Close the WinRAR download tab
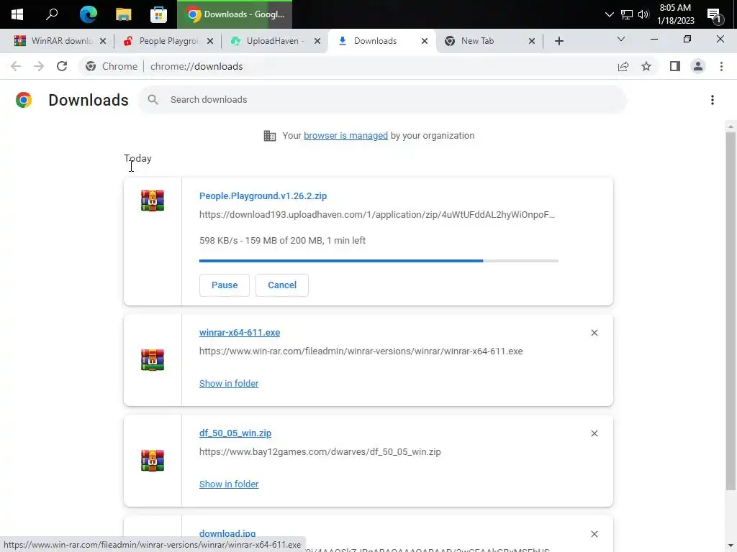The height and width of the screenshot is (552, 737). [103, 41]
